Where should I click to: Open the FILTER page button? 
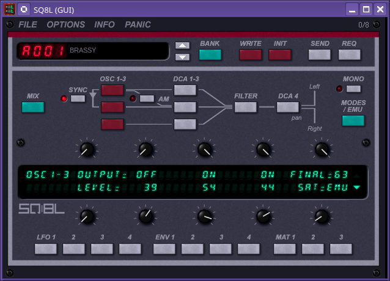point(246,107)
